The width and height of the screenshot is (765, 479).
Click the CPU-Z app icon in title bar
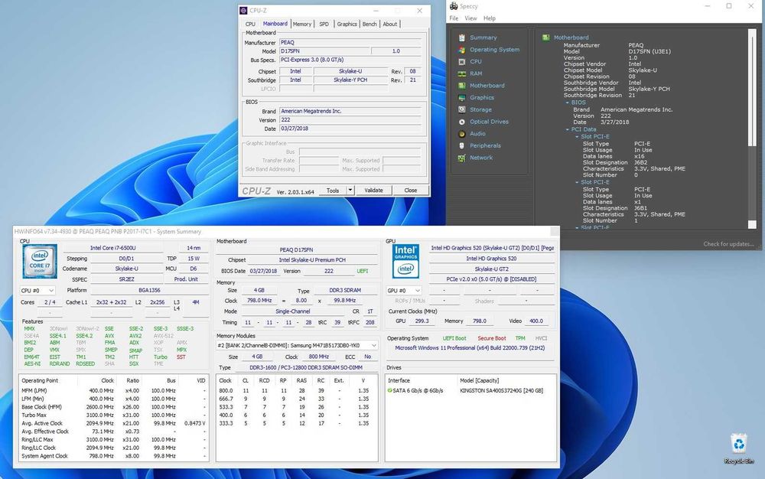tap(243, 10)
